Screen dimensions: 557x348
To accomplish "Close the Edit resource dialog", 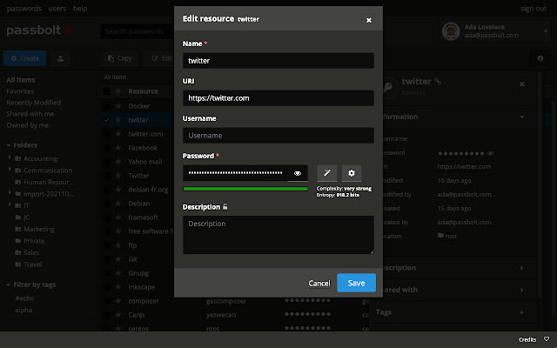I will pos(368,19).
